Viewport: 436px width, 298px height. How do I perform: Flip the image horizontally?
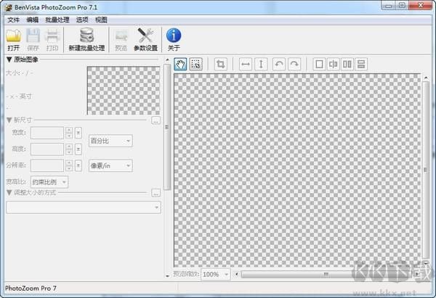click(246, 64)
